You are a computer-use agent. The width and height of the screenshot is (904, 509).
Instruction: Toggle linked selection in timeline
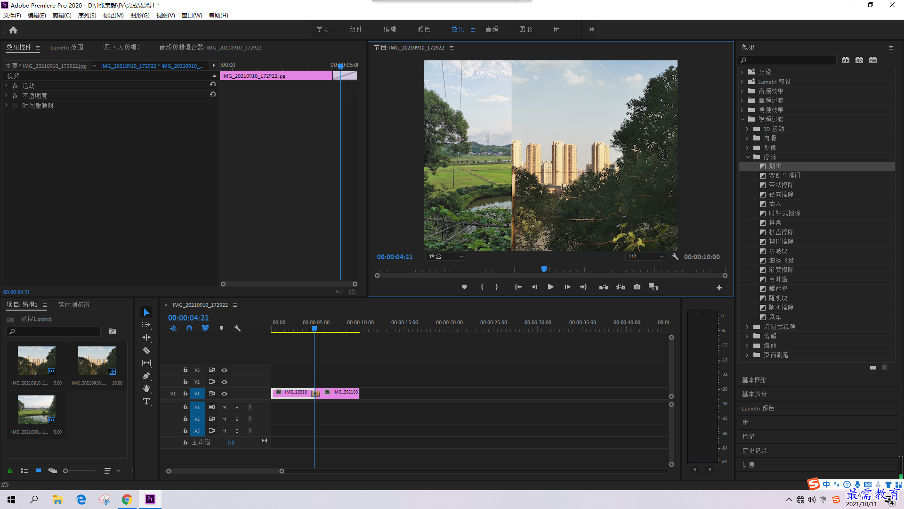tap(205, 328)
